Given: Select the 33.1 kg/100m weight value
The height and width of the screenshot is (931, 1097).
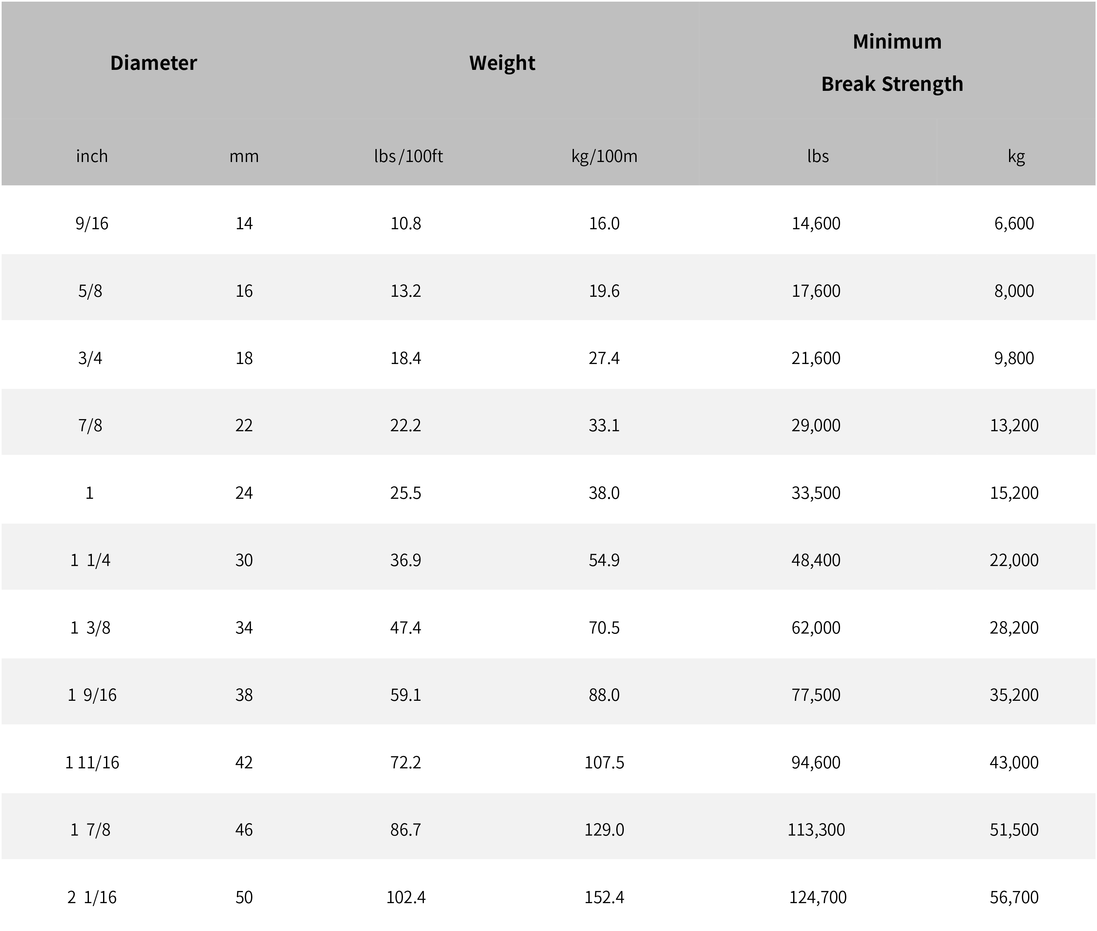Looking at the screenshot, I should coord(604,425).
